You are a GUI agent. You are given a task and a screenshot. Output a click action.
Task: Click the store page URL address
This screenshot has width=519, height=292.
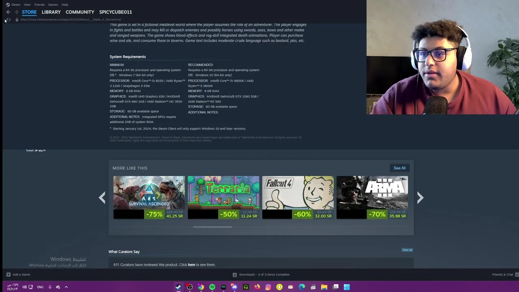point(71,19)
